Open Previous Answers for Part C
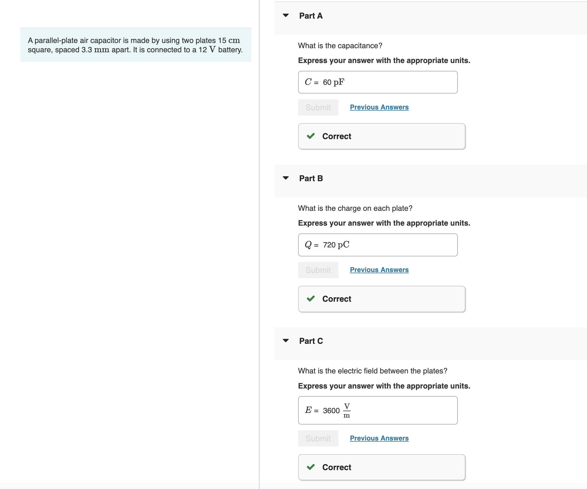Screen dimensions: 587x489 tap(379, 438)
